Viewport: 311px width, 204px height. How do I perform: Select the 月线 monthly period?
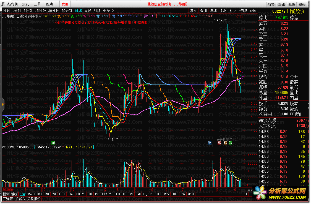[97, 11]
